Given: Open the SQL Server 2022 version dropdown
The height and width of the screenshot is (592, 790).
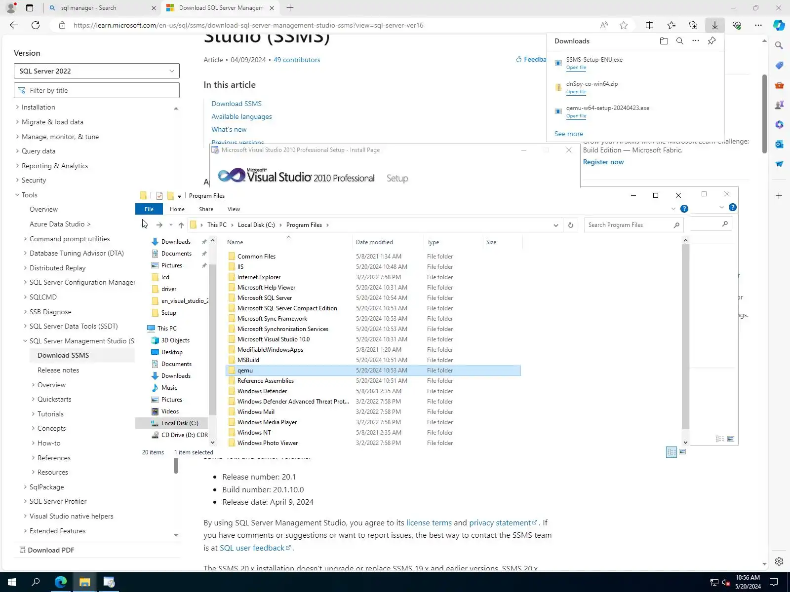Looking at the screenshot, I should [97, 71].
